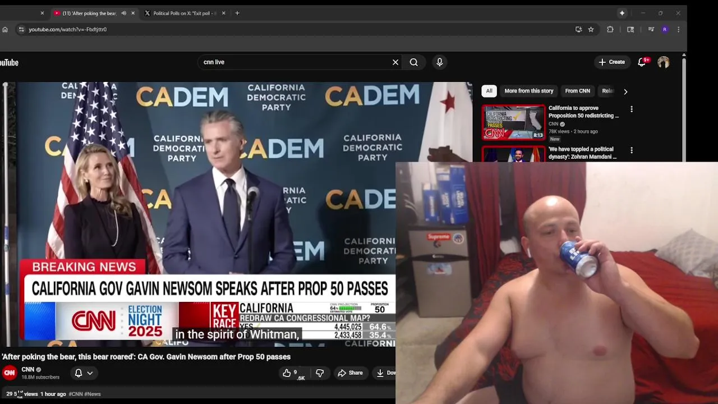
Task: Open the CNN notification bell dropdown
Action: tap(84, 373)
